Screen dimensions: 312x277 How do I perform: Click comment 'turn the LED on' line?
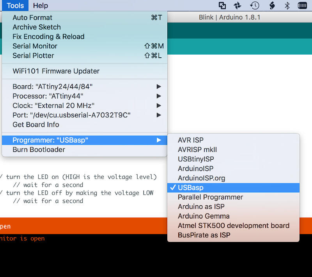(78, 177)
